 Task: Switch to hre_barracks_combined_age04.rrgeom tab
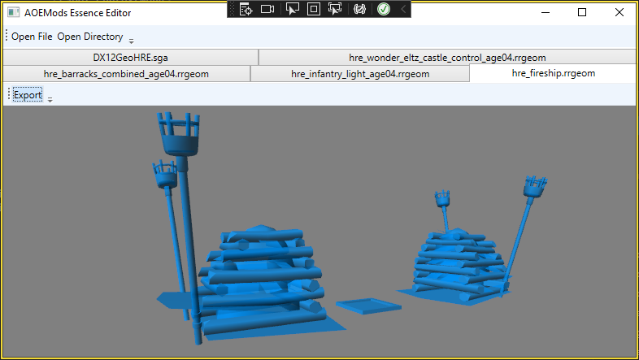click(x=126, y=74)
